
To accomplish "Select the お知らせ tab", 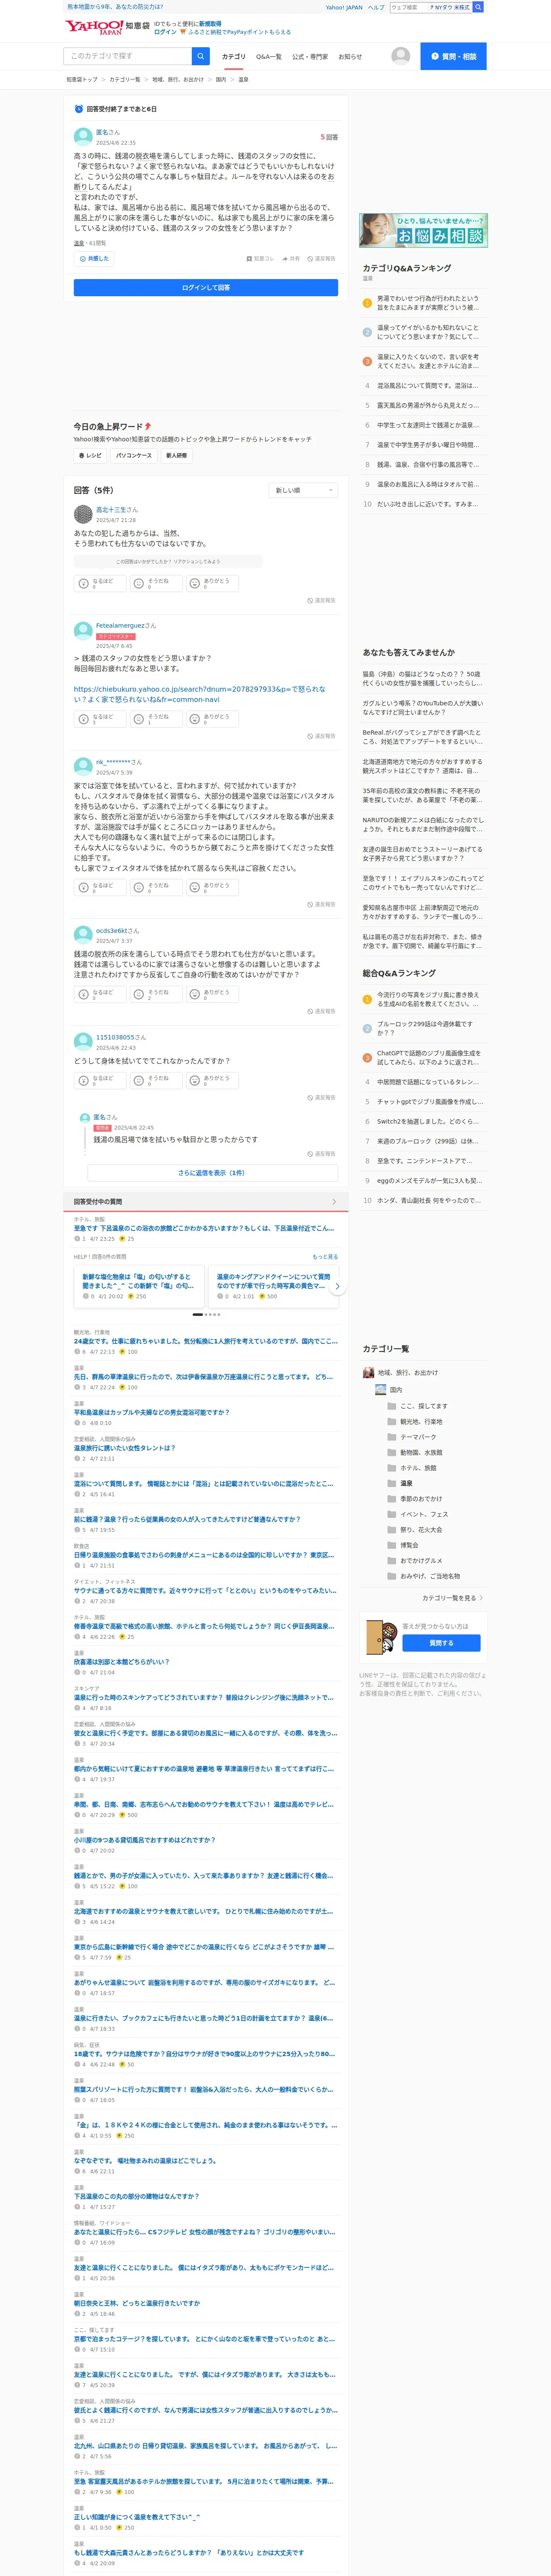I will pyautogui.click(x=350, y=57).
